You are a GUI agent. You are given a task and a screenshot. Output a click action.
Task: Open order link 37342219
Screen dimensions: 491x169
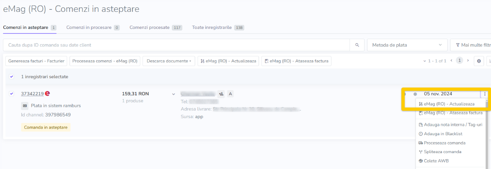[x=32, y=94]
